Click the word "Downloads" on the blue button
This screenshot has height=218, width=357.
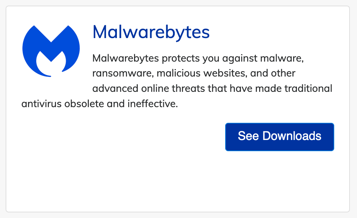pyautogui.click(x=292, y=136)
